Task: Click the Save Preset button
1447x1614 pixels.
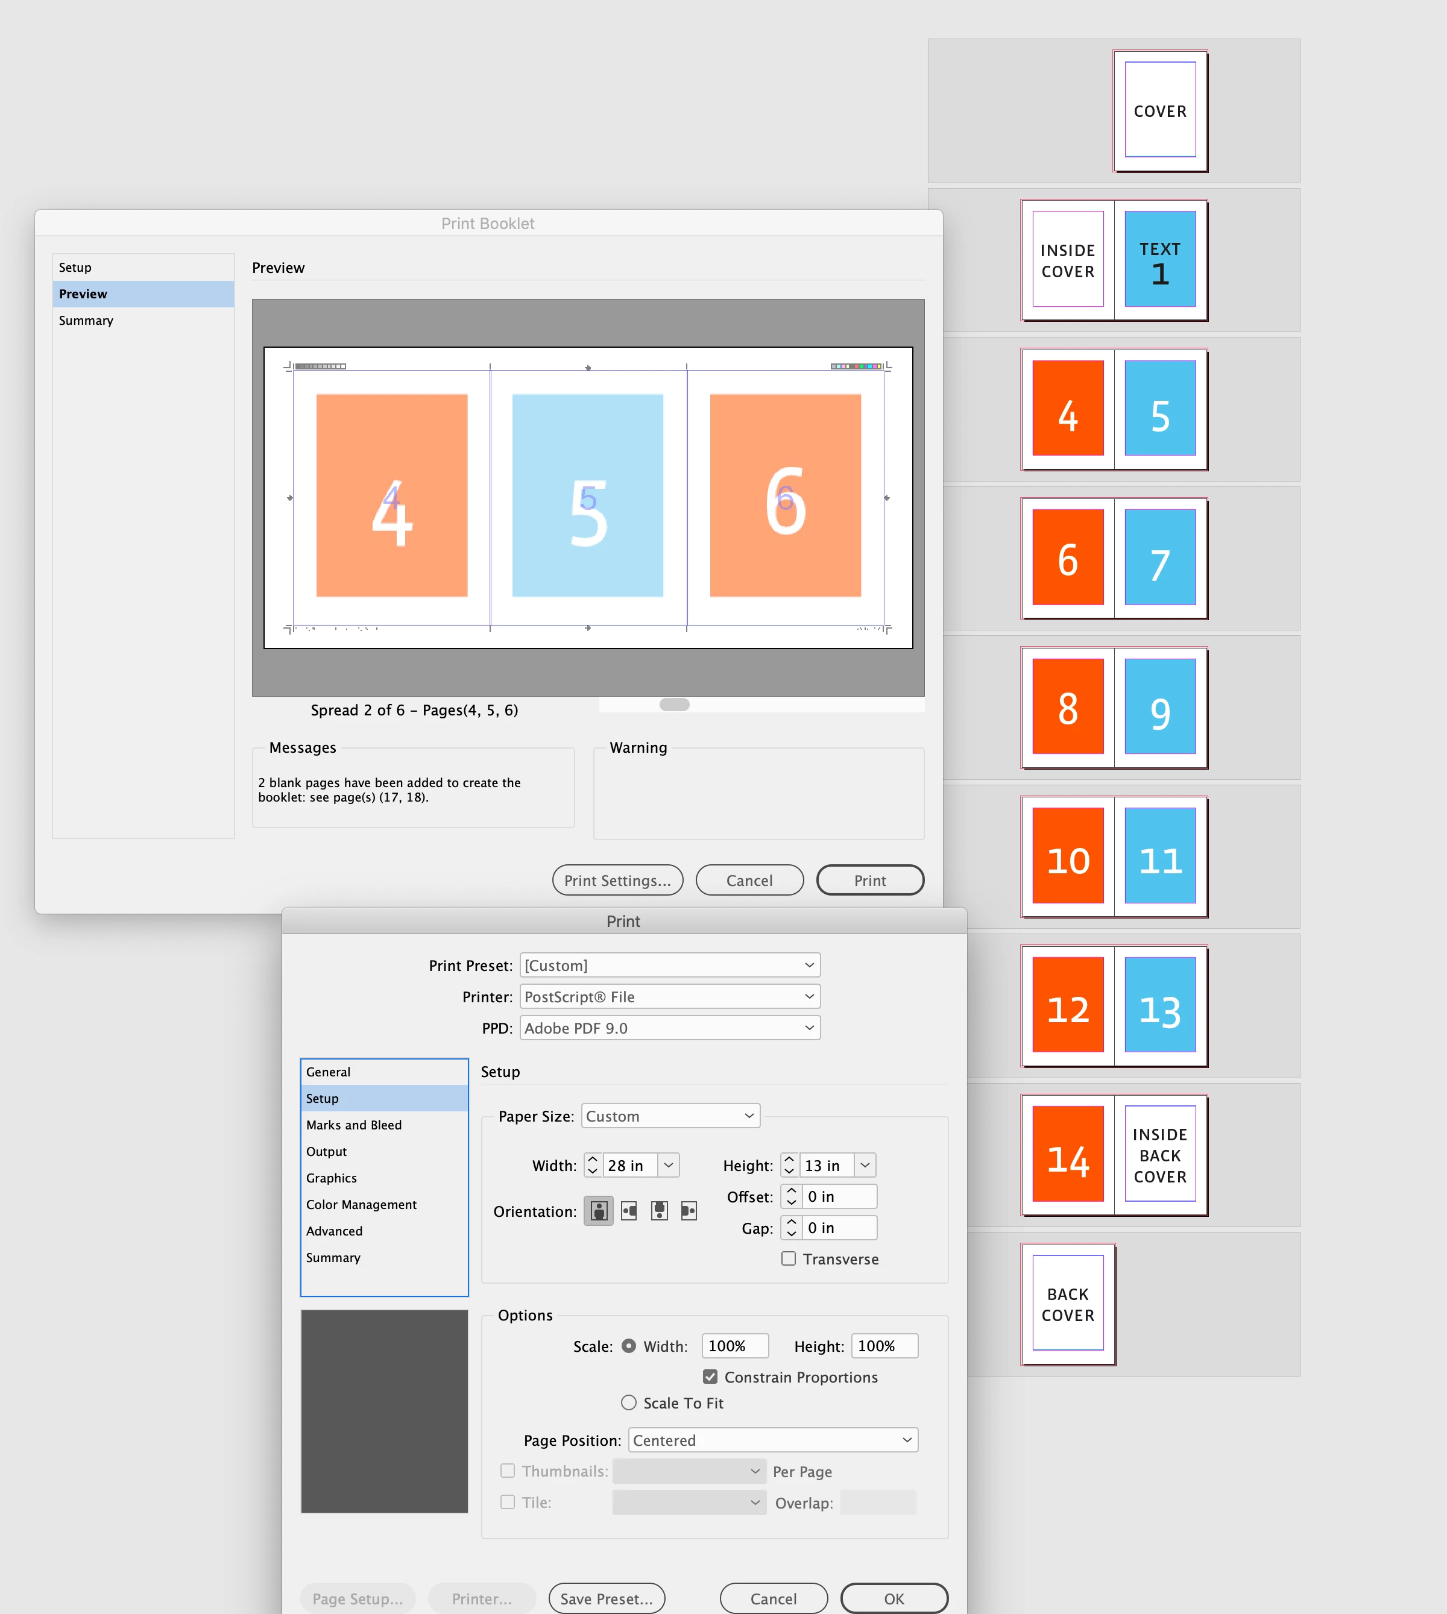Action: coord(607,1599)
